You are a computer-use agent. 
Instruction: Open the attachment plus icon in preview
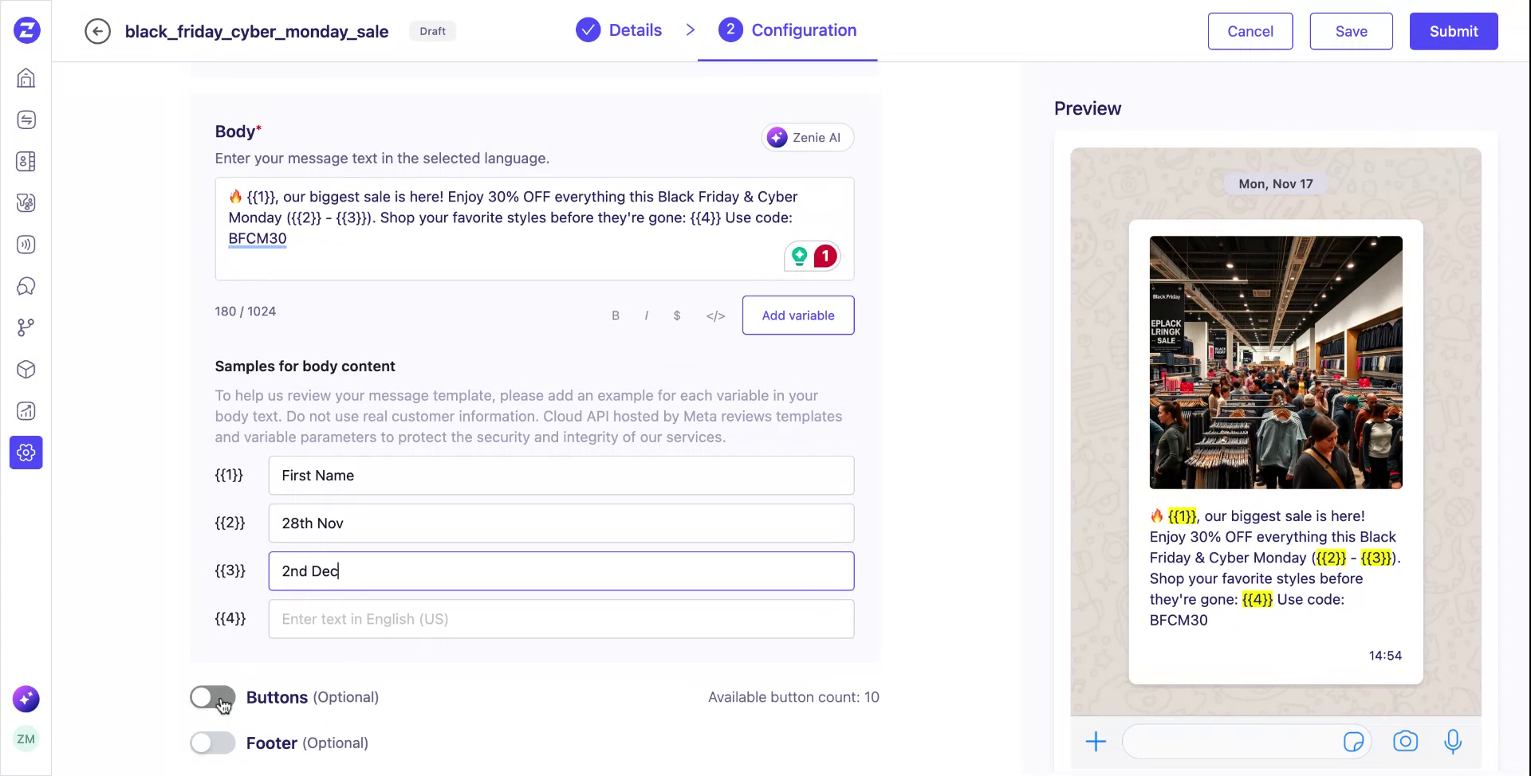1096,741
